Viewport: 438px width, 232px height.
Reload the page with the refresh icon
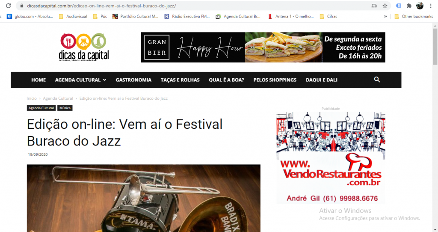9,6
